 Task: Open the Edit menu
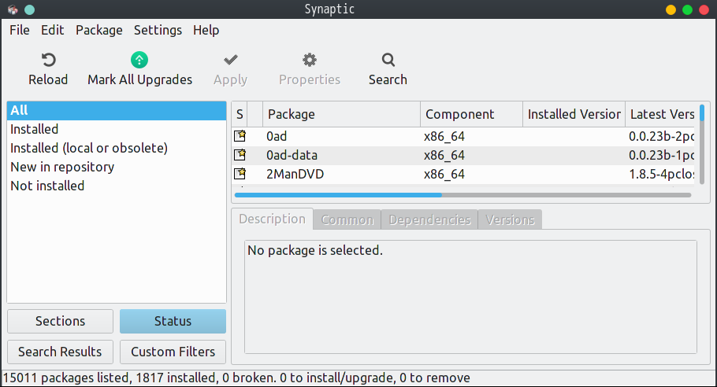[52, 30]
